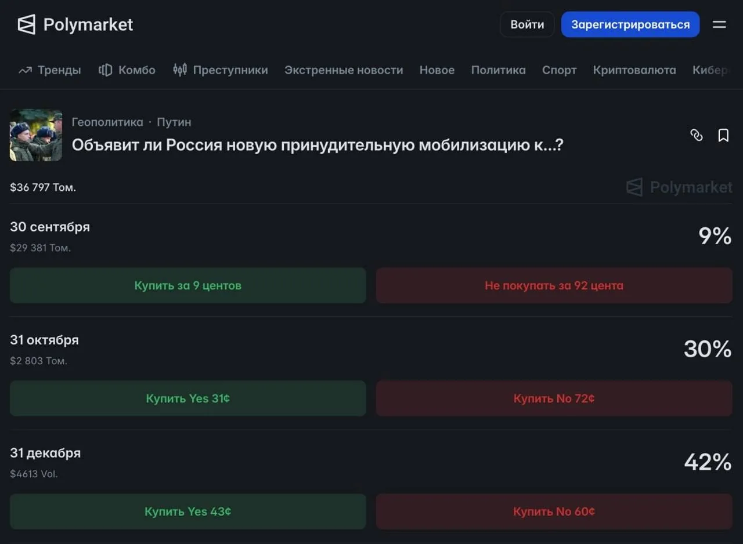This screenshot has height=544, width=743.
Task: Click the Комбо cards icon
Action: point(105,70)
